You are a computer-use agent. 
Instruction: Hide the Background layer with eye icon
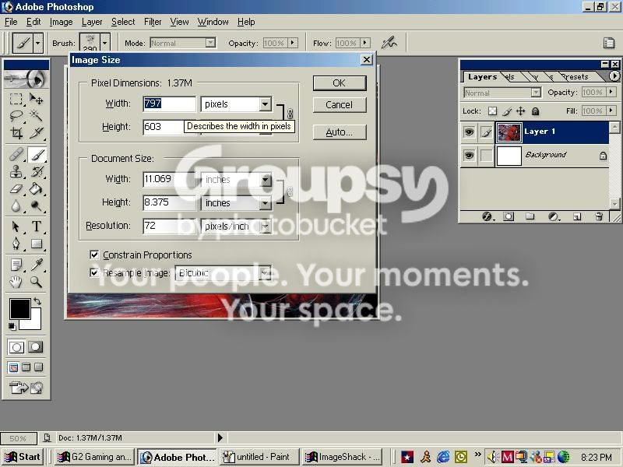470,155
